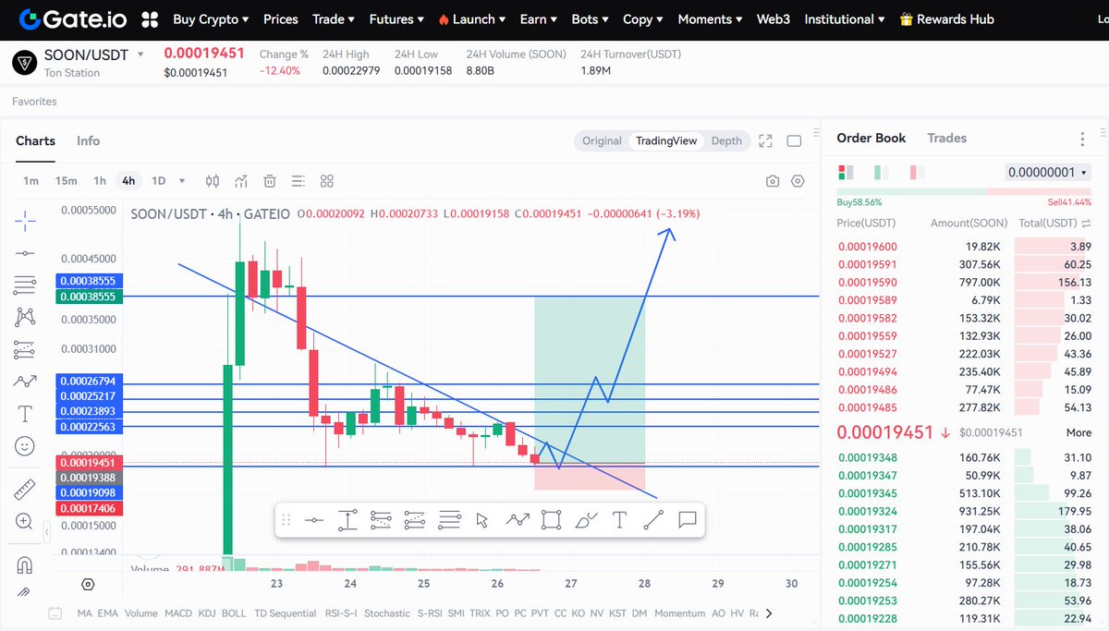Expand the Bots menu

coord(591,18)
